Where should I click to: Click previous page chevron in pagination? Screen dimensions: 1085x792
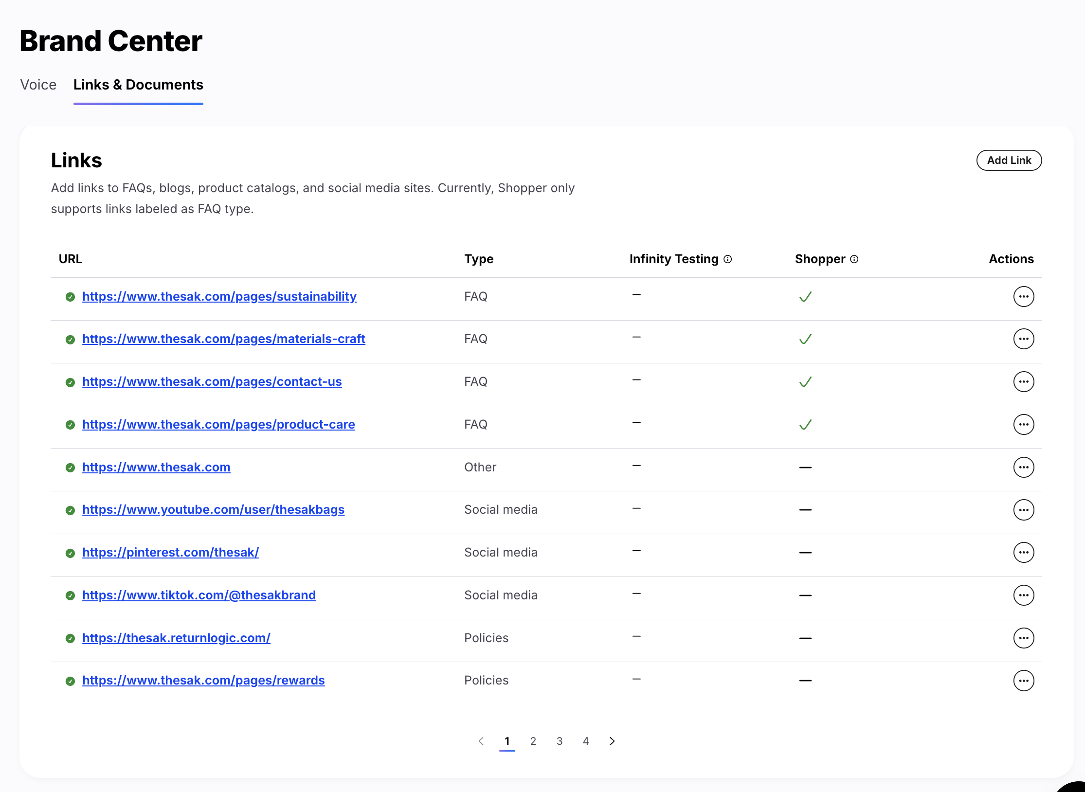point(481,741)
